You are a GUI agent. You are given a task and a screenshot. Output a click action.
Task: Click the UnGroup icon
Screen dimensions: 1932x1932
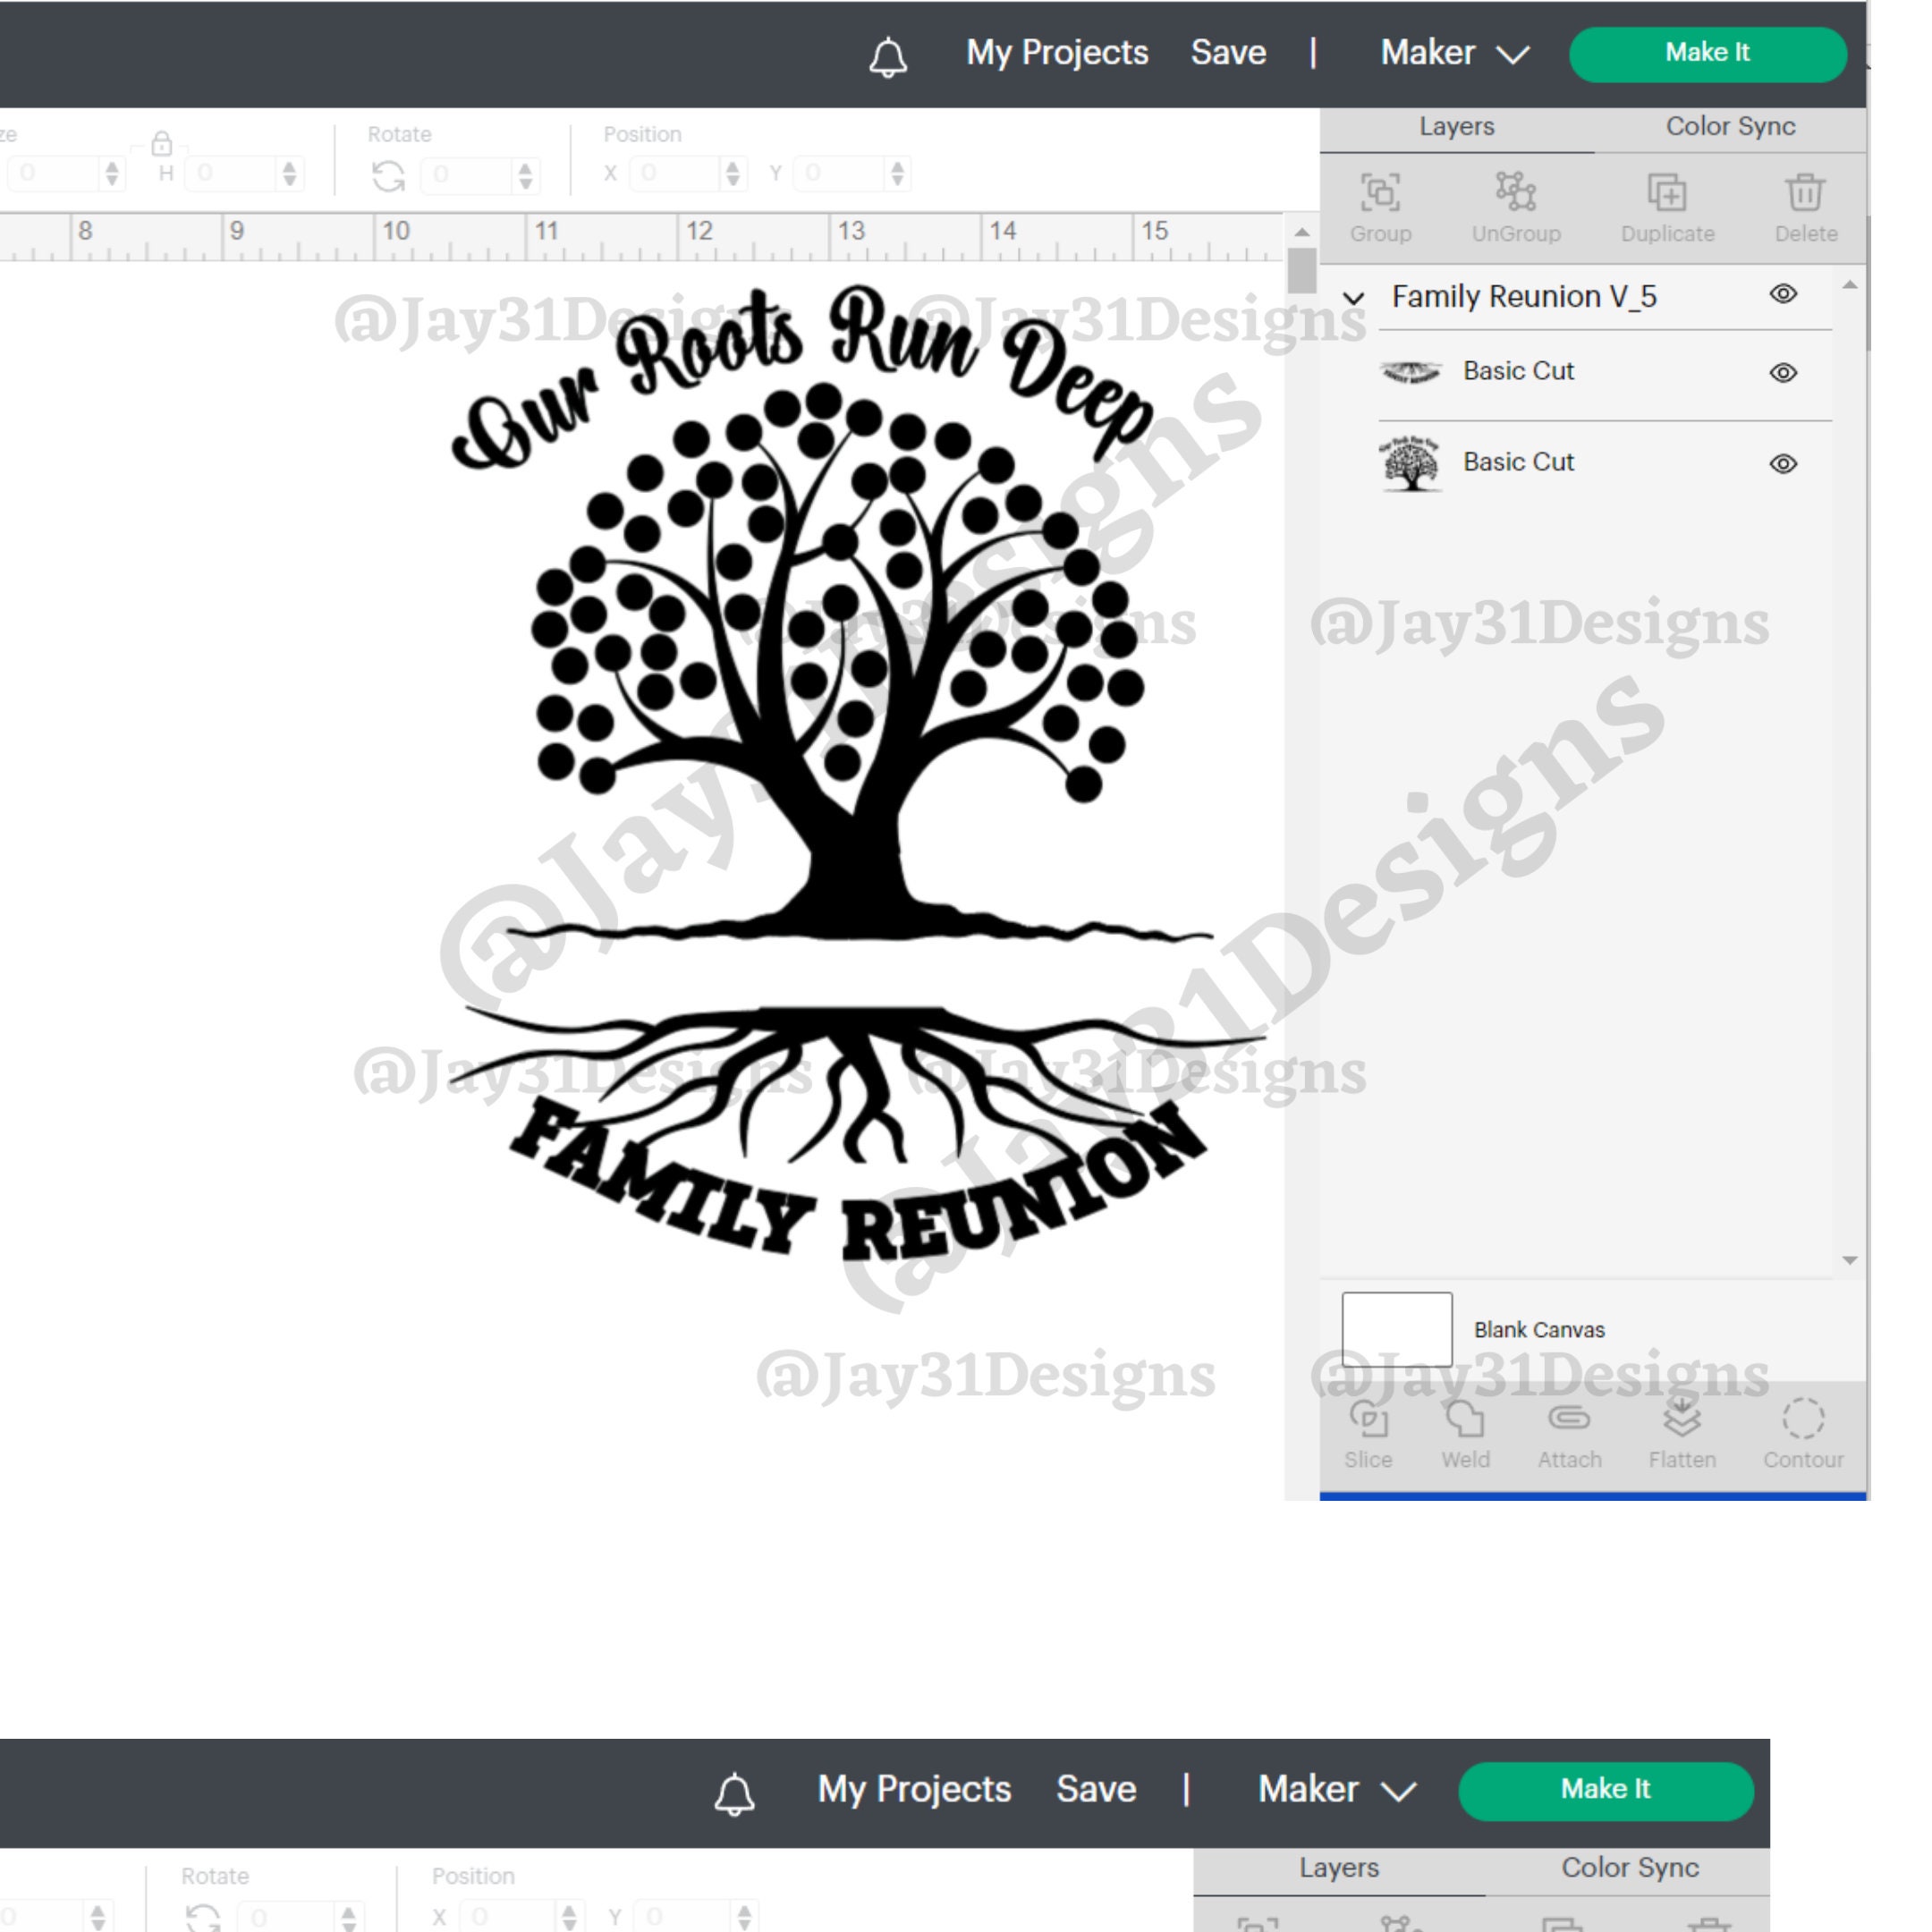[x=1516, y=195]
